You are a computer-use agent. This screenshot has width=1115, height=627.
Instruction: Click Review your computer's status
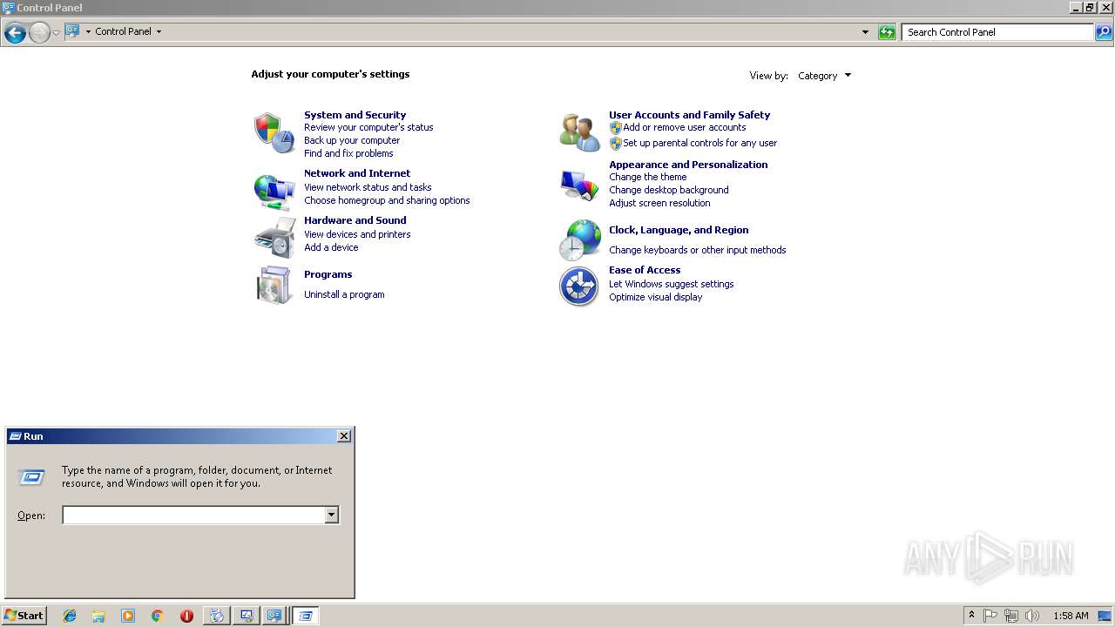(x=368, y=127)
